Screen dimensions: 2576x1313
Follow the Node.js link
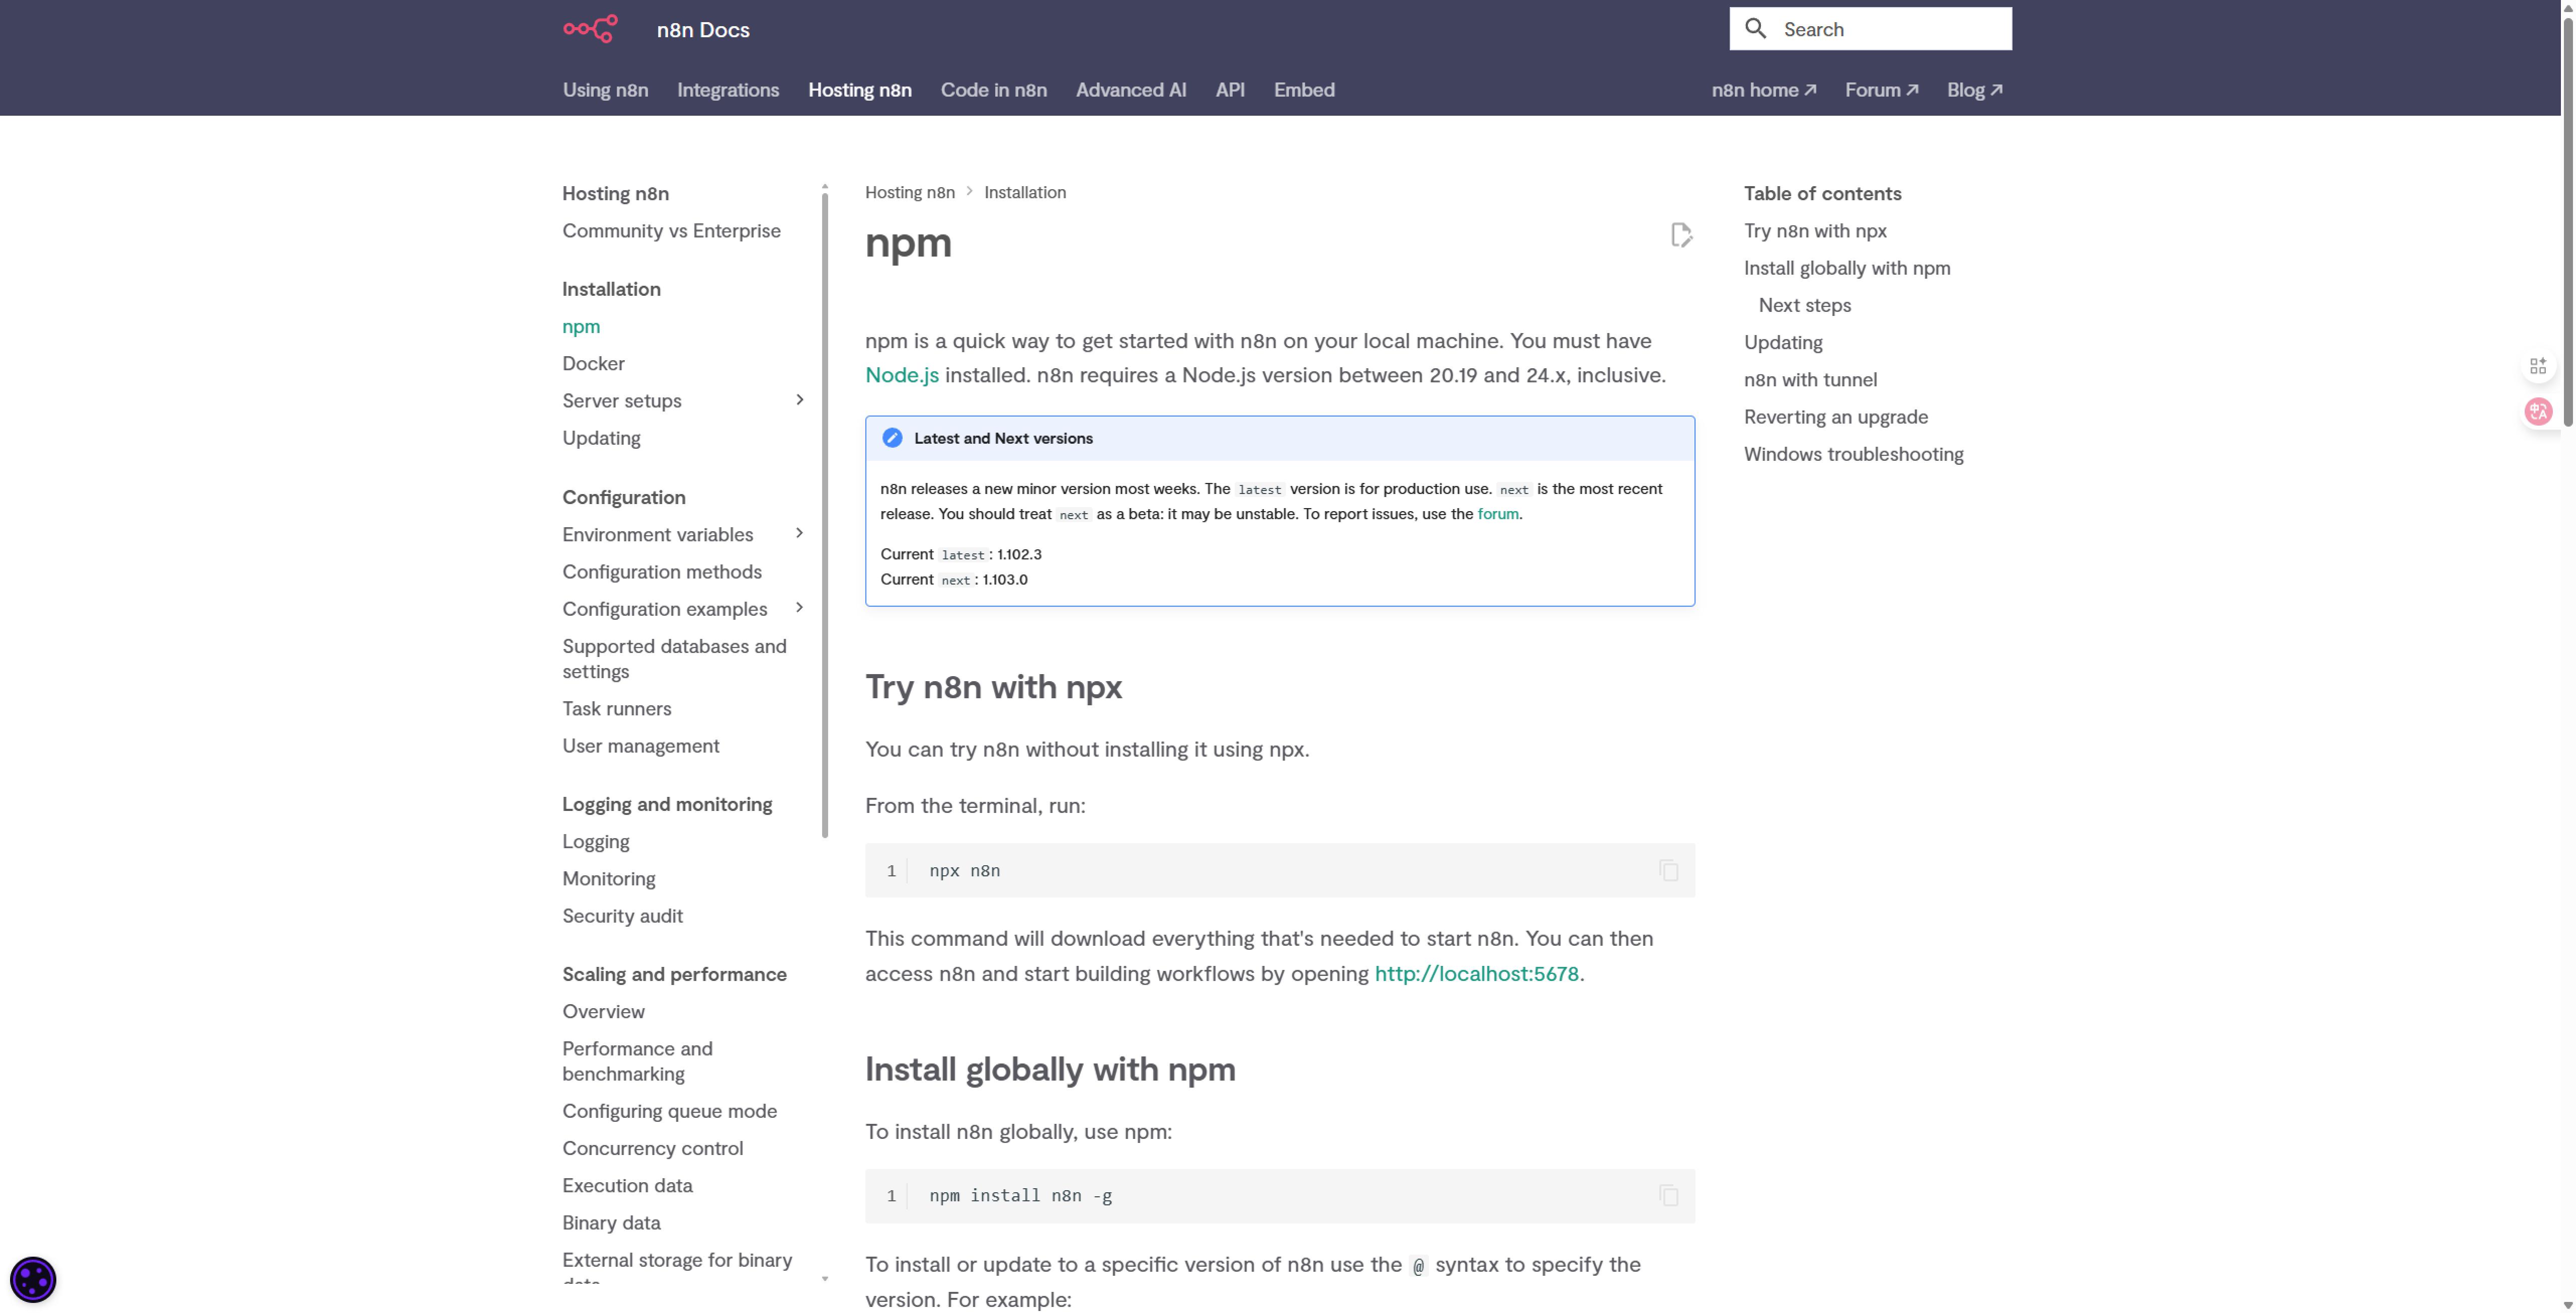(x=902, y=376)
